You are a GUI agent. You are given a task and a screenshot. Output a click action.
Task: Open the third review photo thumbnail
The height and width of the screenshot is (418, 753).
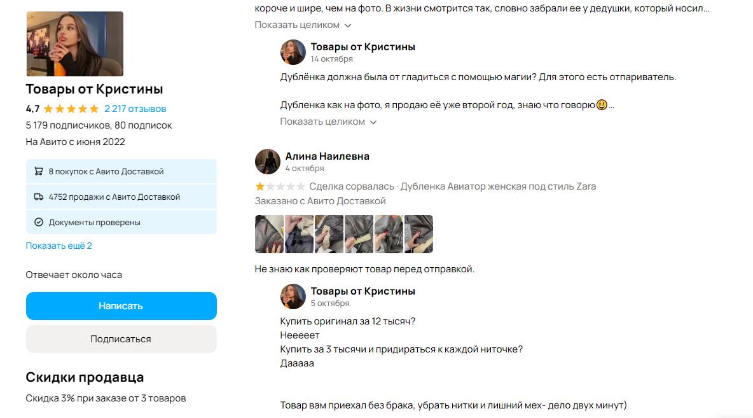(329, 234)
